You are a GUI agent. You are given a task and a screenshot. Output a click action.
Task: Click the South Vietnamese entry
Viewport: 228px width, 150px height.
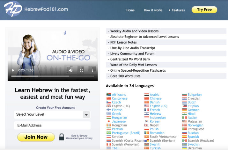[x=163, y=137]
